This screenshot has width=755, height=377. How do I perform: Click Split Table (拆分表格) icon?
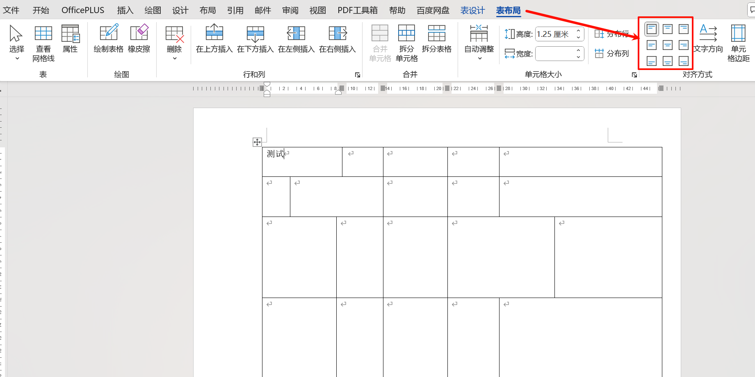pyautogui.click(x=436, y=34)
